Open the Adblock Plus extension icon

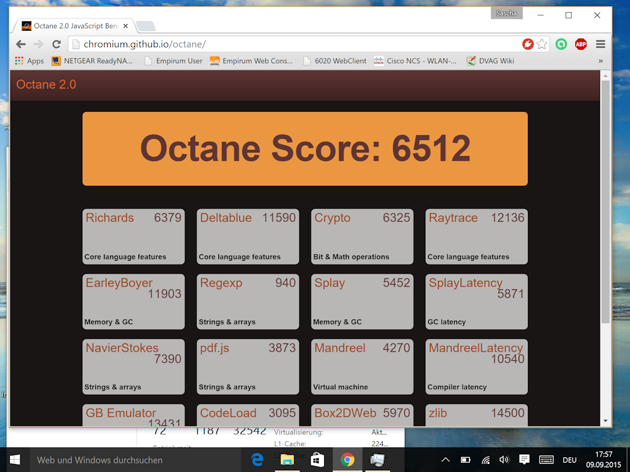click(x=581, y=44)
